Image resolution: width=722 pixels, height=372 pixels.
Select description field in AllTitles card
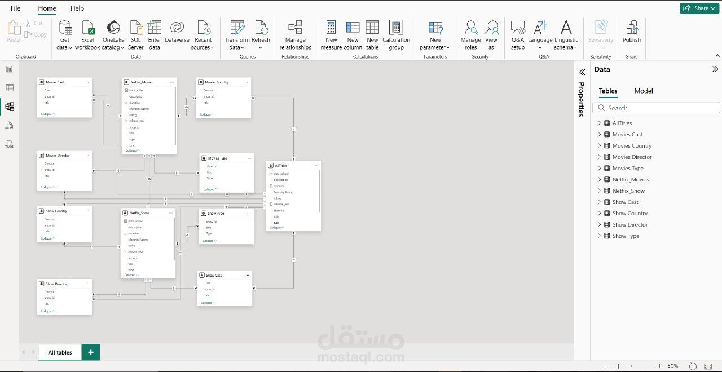point(281,180)
